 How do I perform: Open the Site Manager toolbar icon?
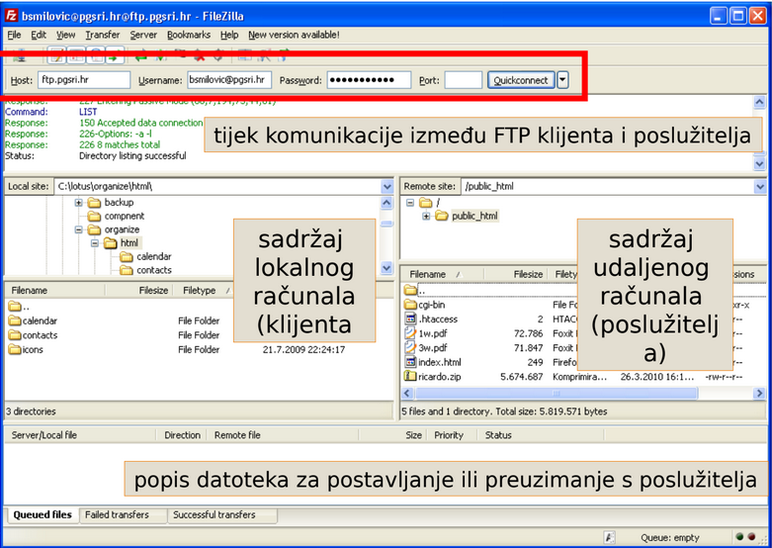20,56
